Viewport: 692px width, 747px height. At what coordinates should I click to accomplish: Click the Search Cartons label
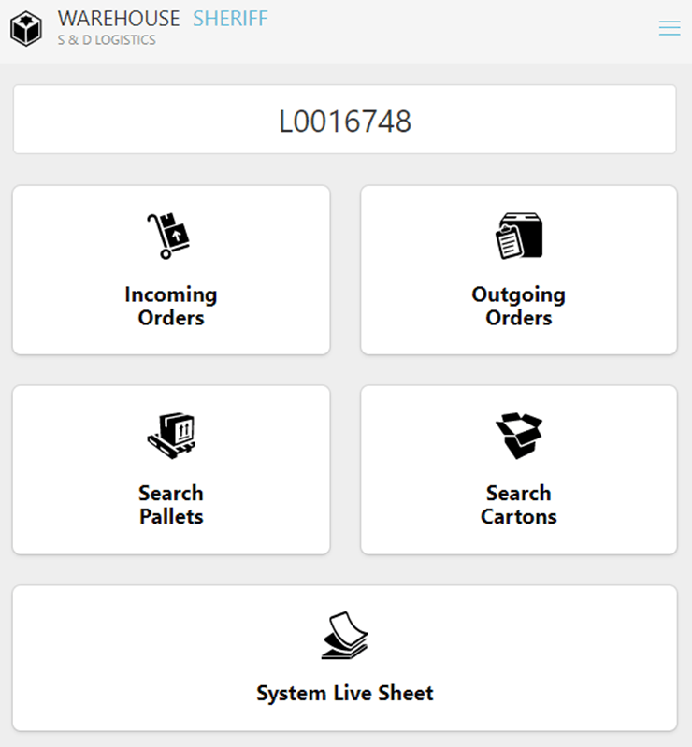[518, 505]
